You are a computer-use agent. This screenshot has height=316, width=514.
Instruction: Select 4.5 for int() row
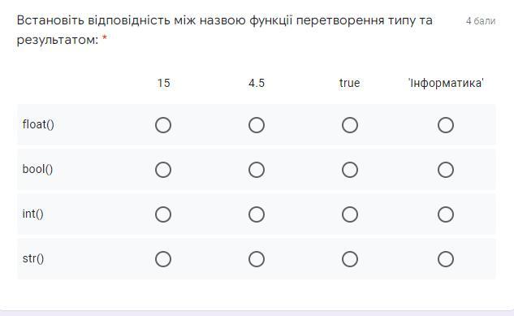pyautogui.click(x=257, y=214)
